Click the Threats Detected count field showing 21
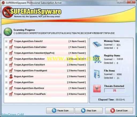137x117 pixels. coord(115,90)
